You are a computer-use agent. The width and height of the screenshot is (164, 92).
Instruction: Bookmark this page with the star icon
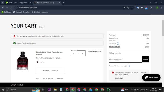[131, 8]
